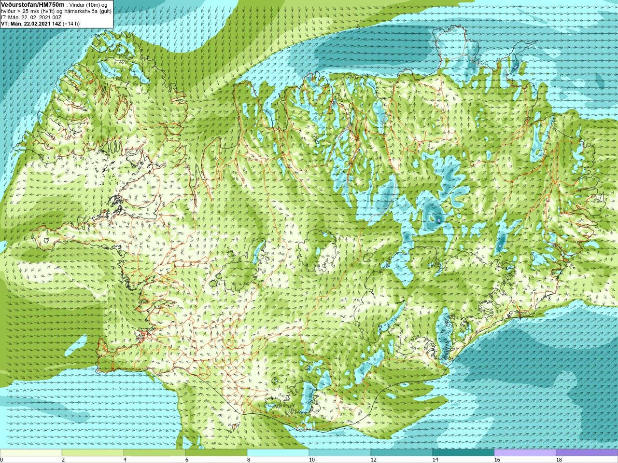Screen dimensions: 618x463
Task: Click the legend scale label "8"
Action: tap(249, 460)
